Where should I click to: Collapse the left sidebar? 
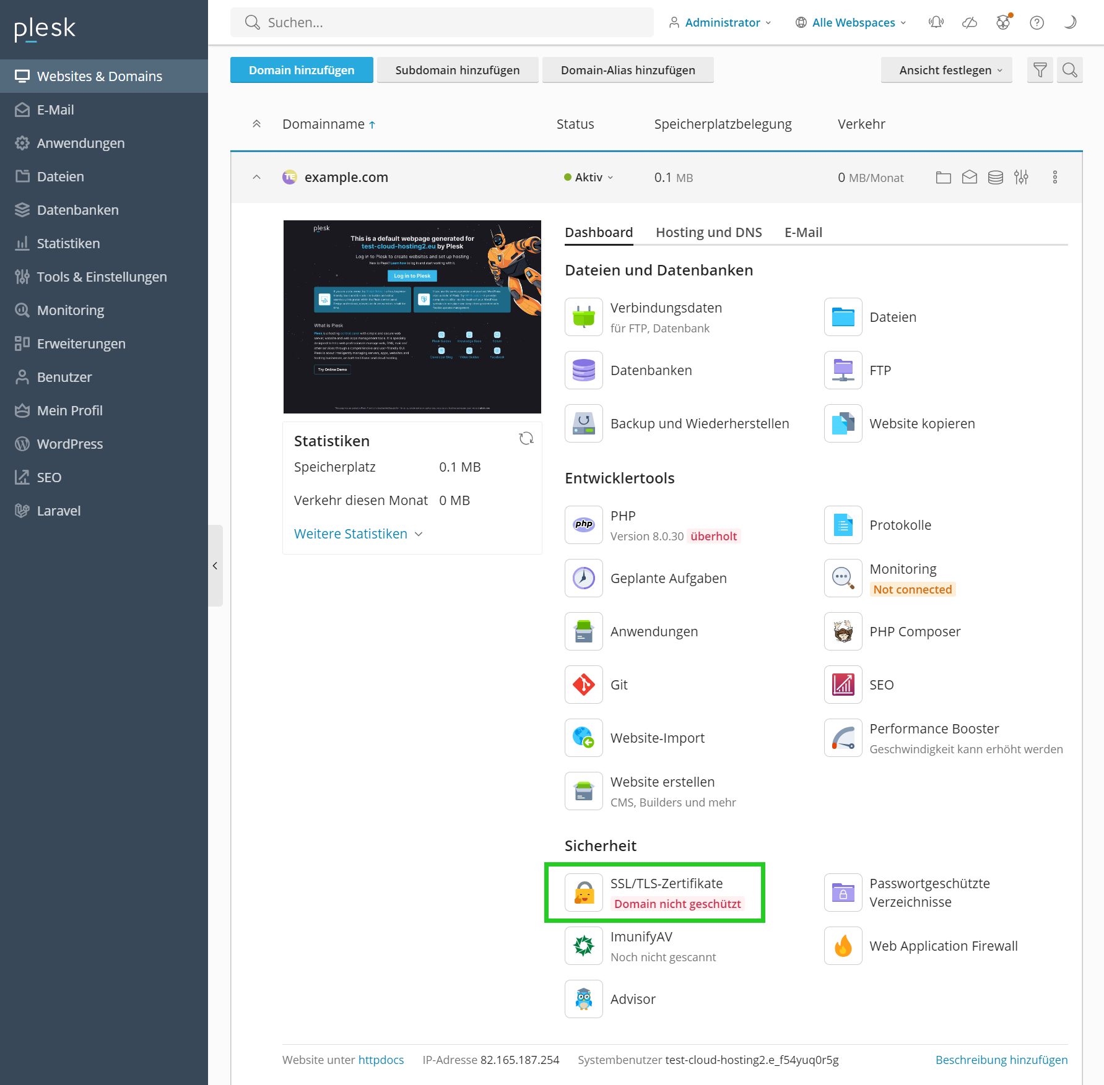click(x=215, y=566)
